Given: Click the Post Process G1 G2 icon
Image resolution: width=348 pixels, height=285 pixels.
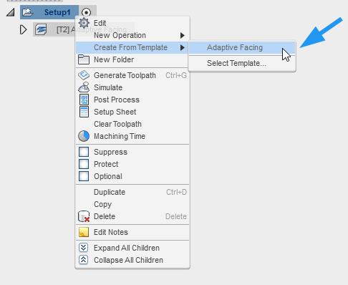Looking at the screenshot, I should (84, 100).
